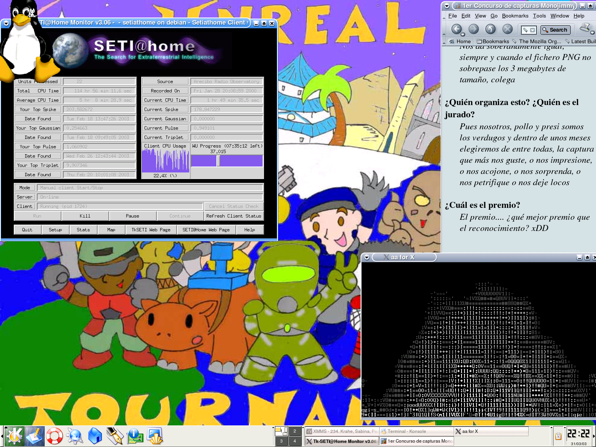Switch to virtual desktop 4
The width and height of the screenshot is (596, 447).
point(295,441)
